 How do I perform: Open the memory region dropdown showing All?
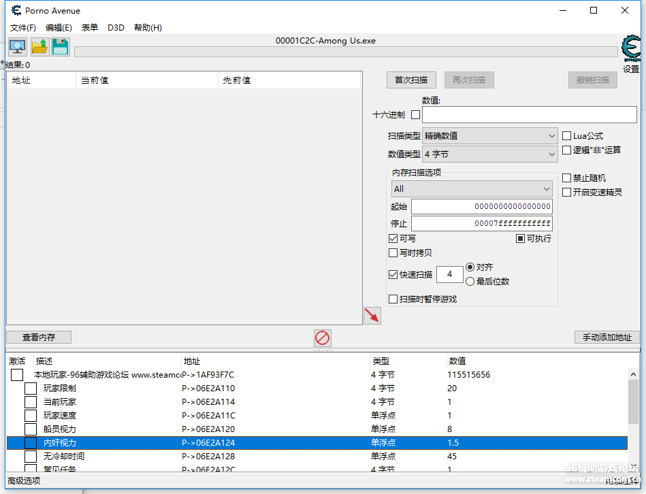[x=471, y=188]
